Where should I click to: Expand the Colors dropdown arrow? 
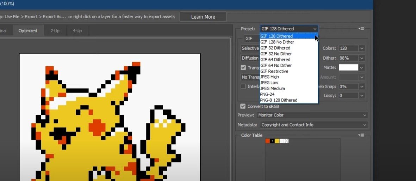click(362, 48)
